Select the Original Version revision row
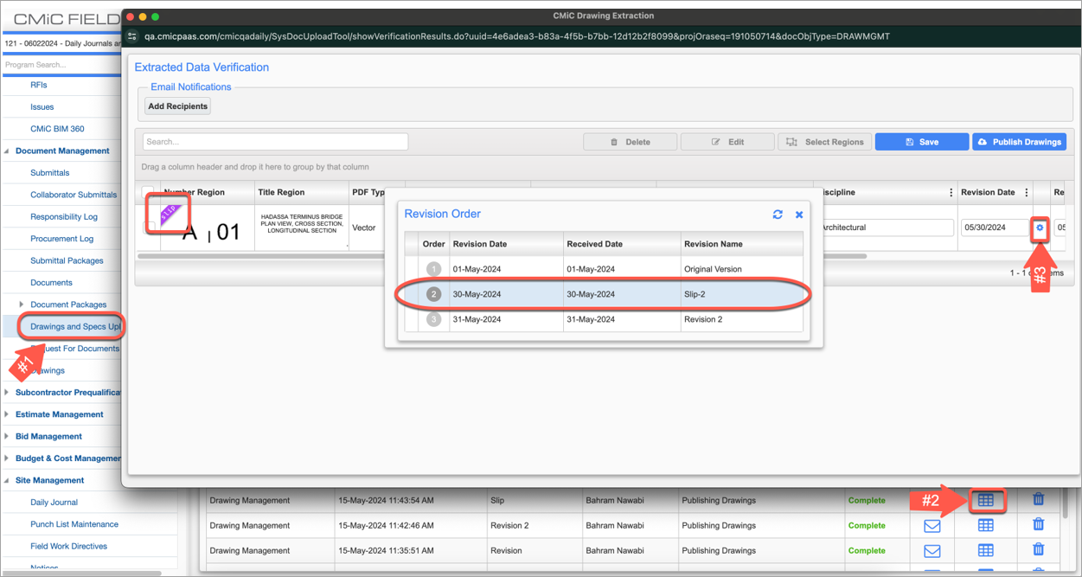Screen dimensions: 1082x577 pyautogui.click(x=604, y=269)
